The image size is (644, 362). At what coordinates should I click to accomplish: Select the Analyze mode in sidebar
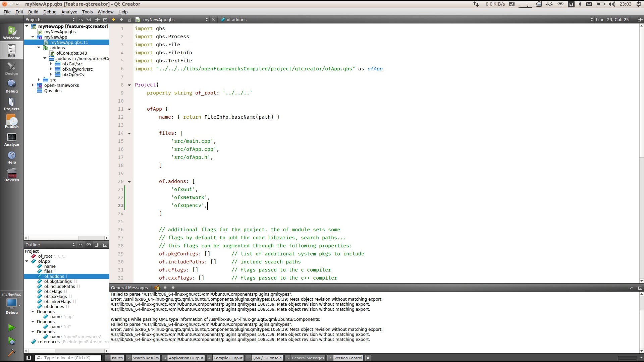point(11,139)
